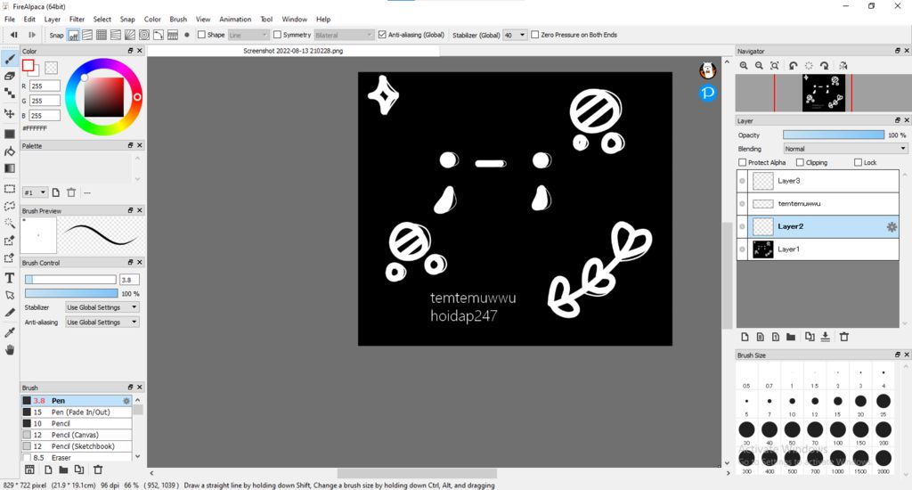Open Brush Control Stabilizer dropdown
912x490 pixels.
[102, 307]
